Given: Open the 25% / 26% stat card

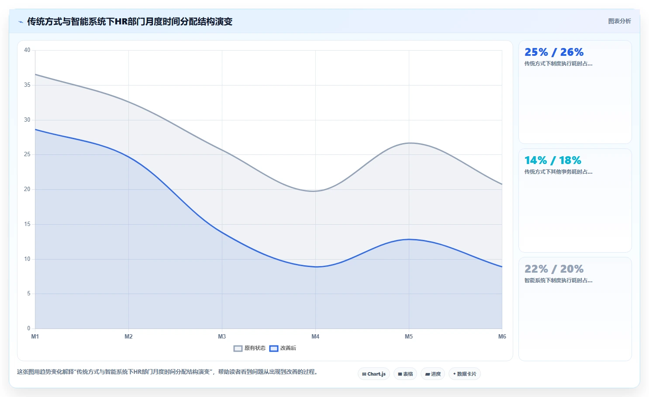Looking at the screenshot, I should pos(575,92).
